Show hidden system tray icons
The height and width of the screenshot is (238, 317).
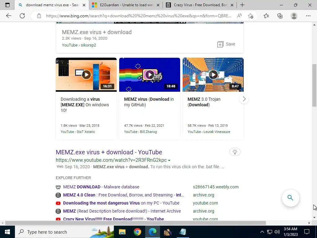(262, 232)
